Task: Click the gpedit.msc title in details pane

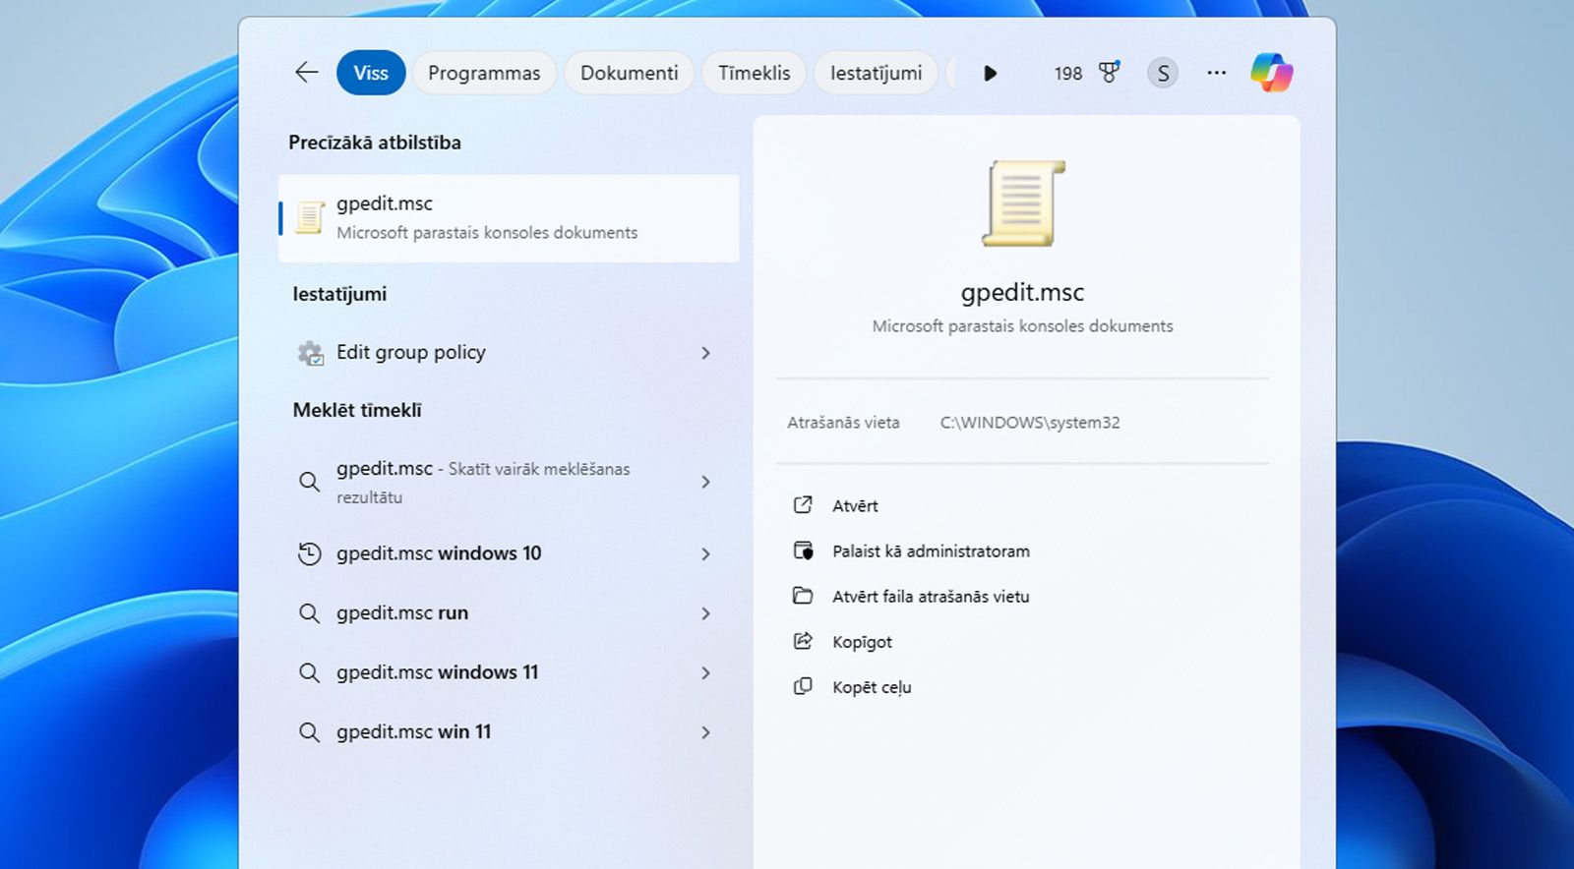Action: click(1022, 292)
